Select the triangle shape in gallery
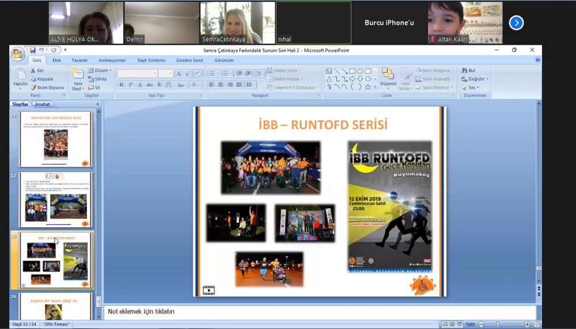This screenshot has height=329, width=576. [x=329, y=79]
